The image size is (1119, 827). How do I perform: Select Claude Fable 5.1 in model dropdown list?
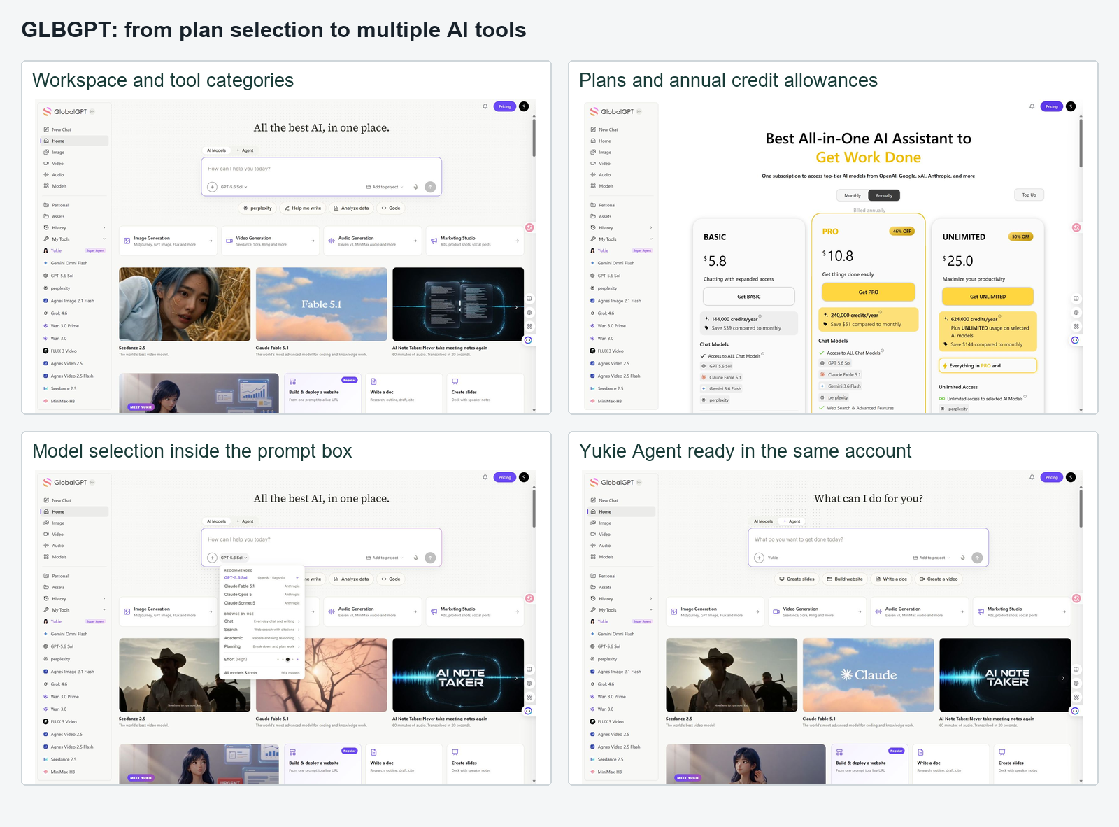point(262,586)
